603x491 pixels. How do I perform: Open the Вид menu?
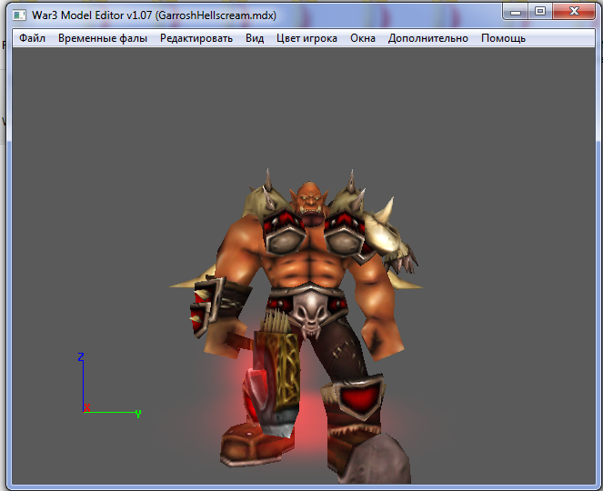click(x=255, y=38)
